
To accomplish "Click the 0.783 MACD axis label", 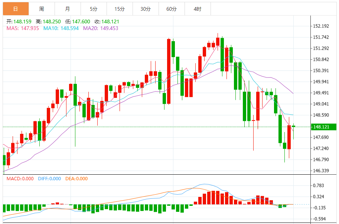I will pyautogui.click(x=319, y=185).
